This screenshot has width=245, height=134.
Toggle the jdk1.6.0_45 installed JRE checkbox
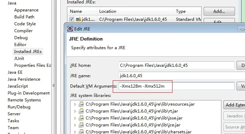tap(71, 19)
